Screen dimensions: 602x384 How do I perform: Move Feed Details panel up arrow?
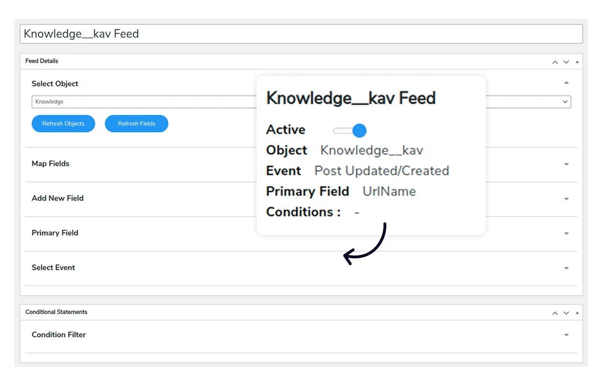(555, 62)
